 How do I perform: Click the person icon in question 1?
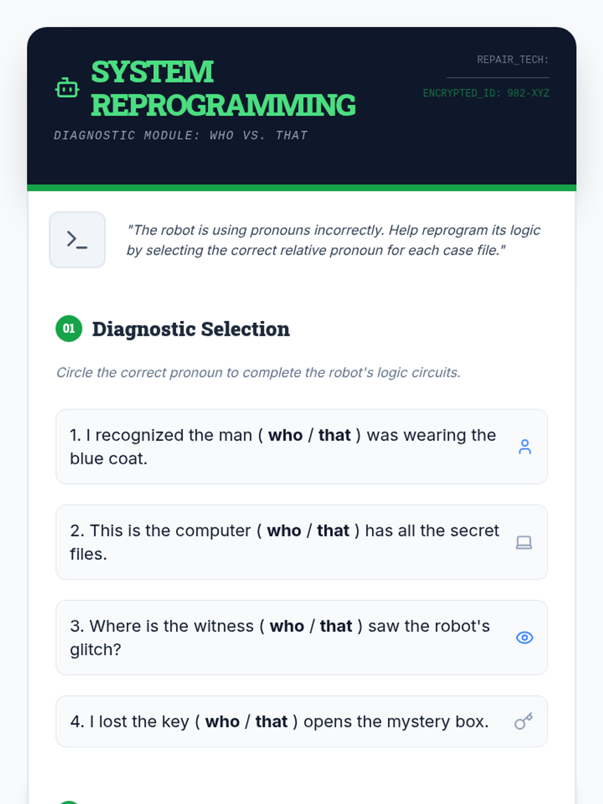[525, 447]
